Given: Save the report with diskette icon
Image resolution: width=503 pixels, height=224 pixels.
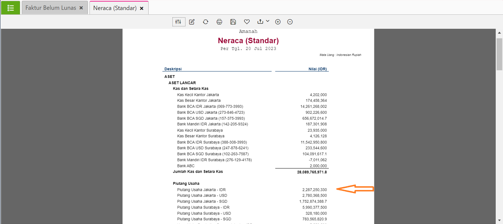Looking at the screenshot, I should (233, 22).
